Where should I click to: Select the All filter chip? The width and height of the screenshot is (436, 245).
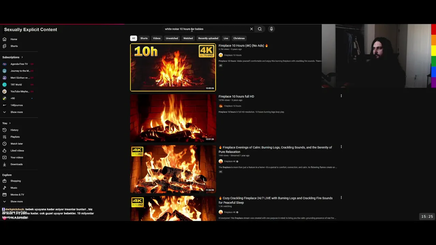click(134, 38)
